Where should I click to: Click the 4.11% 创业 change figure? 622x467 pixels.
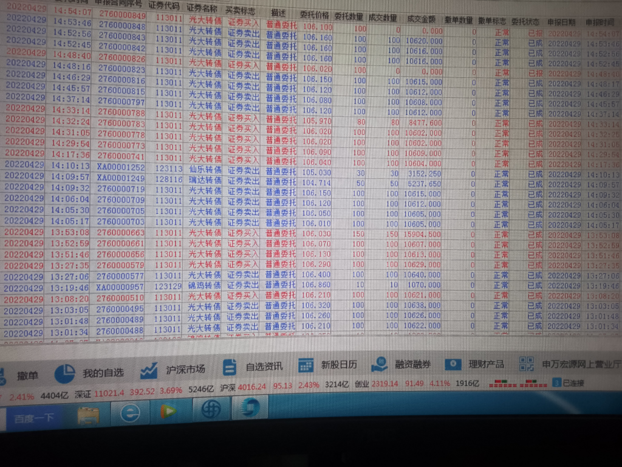(x=439, y=384)
